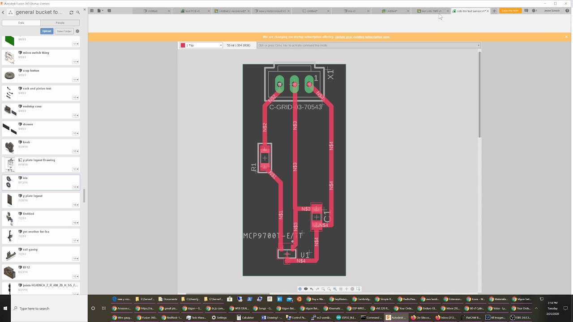Click the New Folder button
The image size is (573, 322).
64,31
